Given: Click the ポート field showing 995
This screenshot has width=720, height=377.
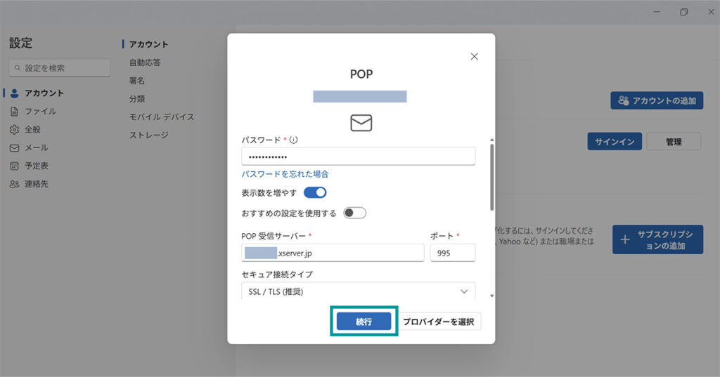Looking at the screenshot, I should [x=452, y=253].
